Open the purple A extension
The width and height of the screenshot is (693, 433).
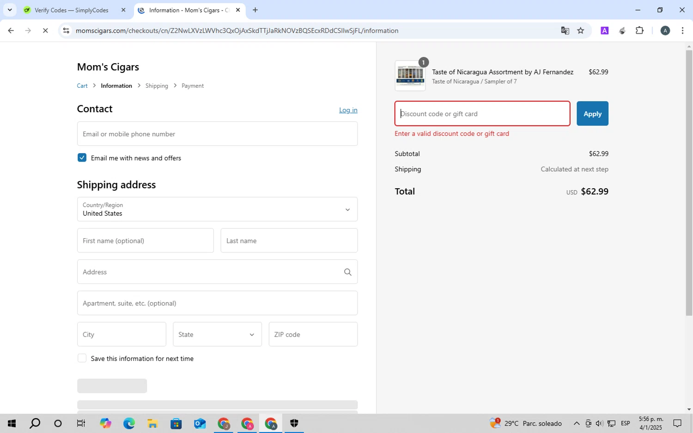click(604, 30)
